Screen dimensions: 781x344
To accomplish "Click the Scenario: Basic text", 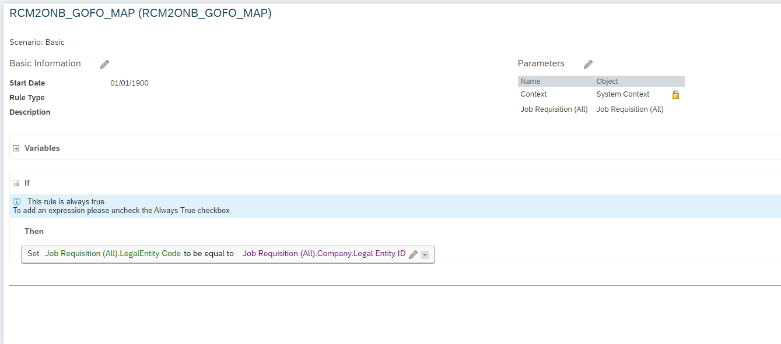I will coord(37,42).
